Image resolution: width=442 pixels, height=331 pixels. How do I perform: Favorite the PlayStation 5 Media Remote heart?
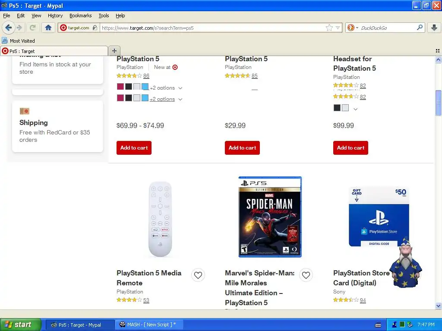point(198,275)
